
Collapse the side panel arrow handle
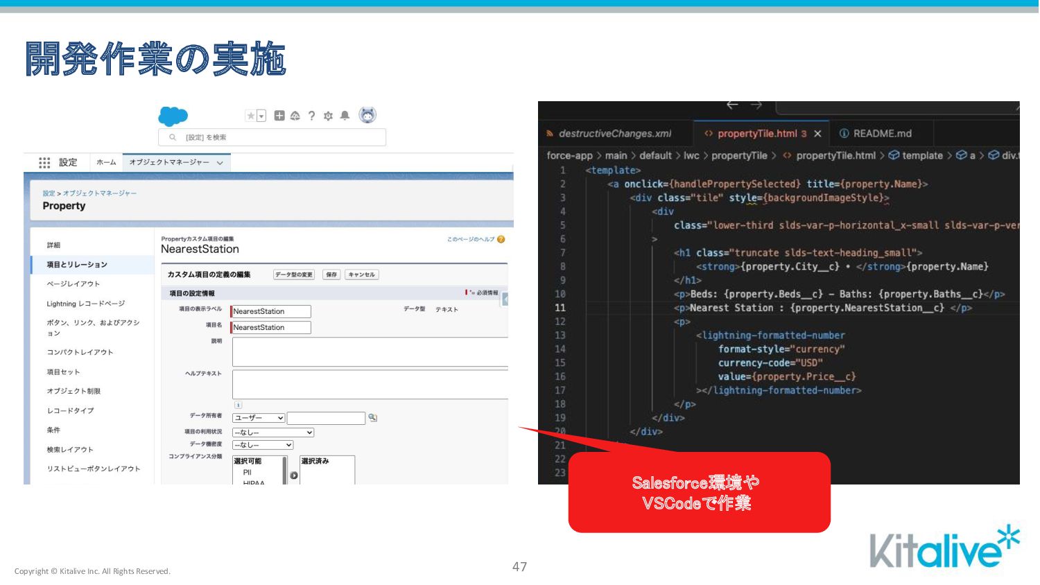pyautogui.click(x=505, y=299)
